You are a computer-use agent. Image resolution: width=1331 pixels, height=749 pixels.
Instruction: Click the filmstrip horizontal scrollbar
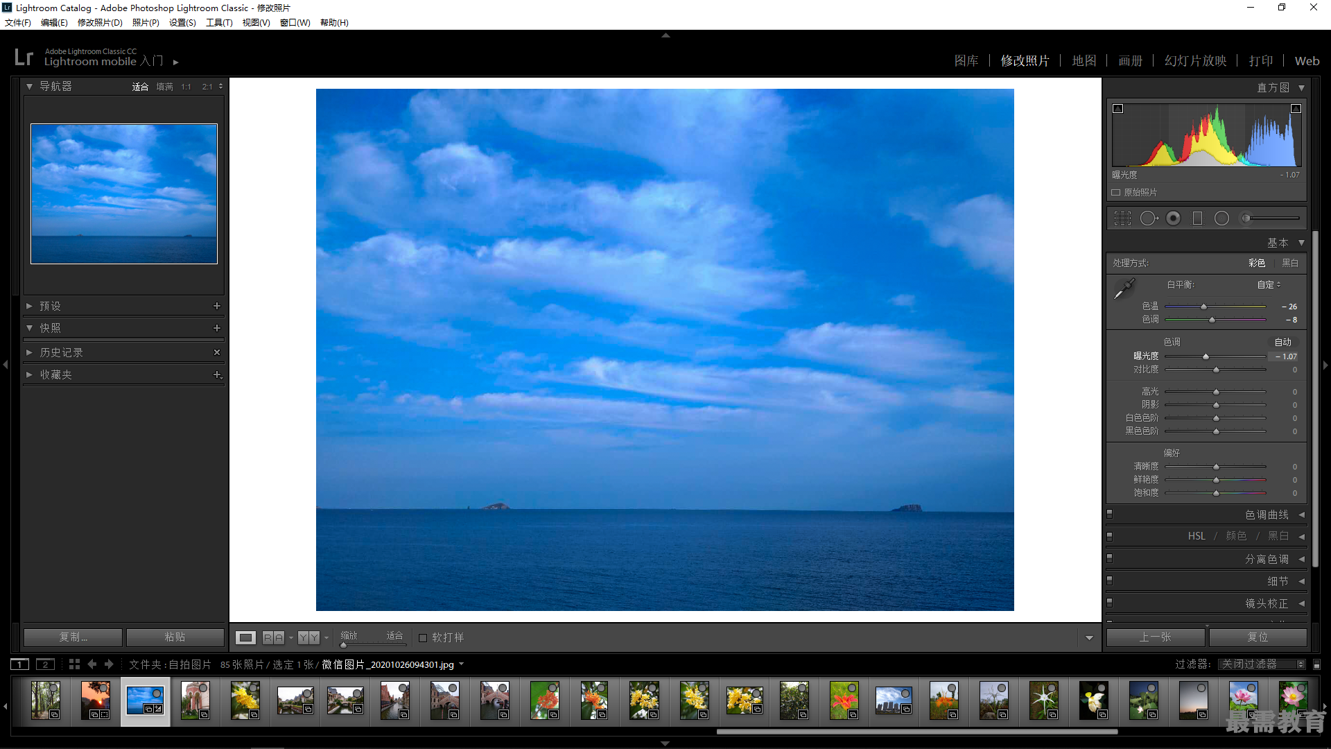[x=916, y=732]
